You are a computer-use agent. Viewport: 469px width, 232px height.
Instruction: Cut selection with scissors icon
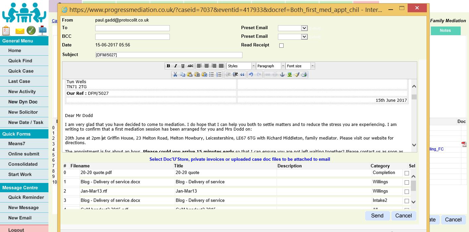click(175, 75)
